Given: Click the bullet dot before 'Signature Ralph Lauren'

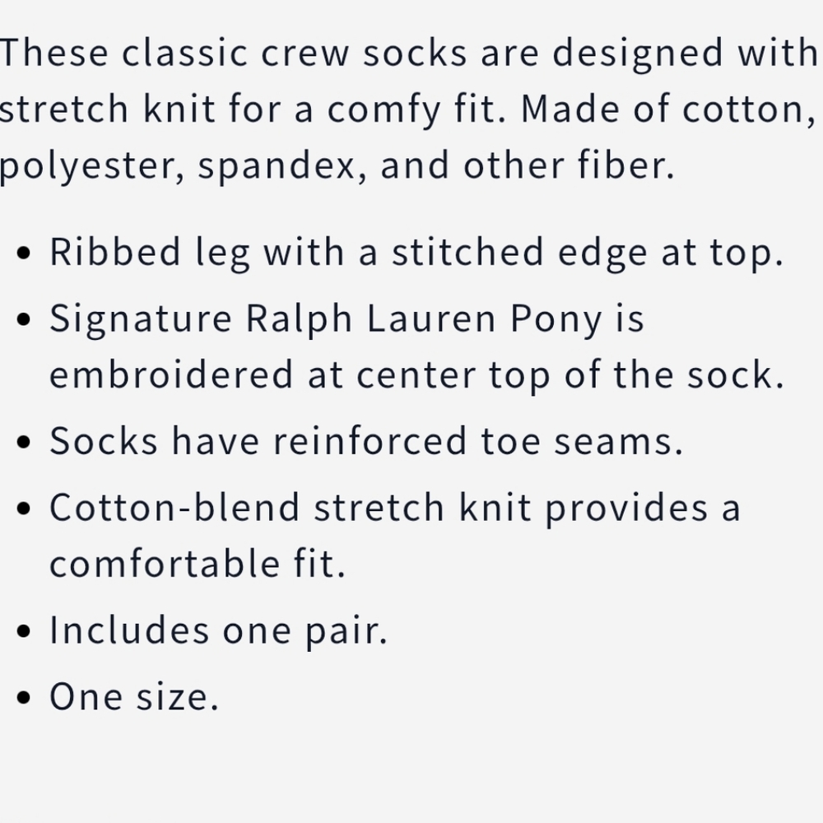Looking at the screenshot, I should (x=24, y=319).
